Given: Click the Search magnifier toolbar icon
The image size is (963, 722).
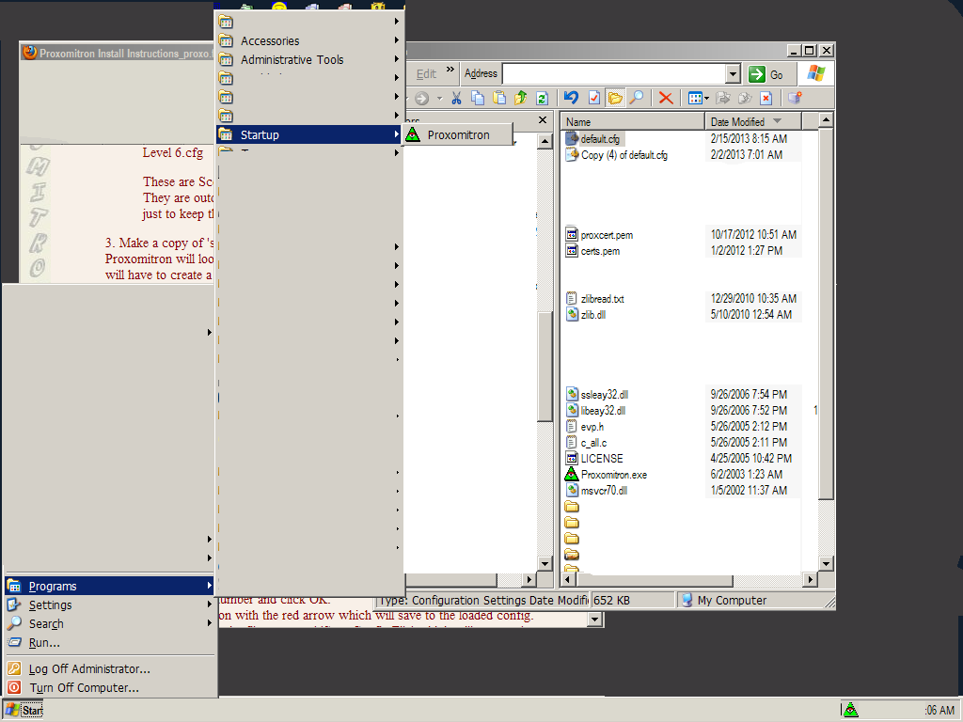Looking at the screenshot, I should (x=637, y=98).
